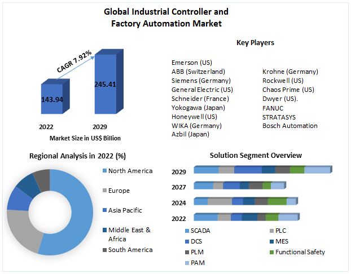Click the South America legend marker
Screen dimensions: 351x274
click(104, 250)
